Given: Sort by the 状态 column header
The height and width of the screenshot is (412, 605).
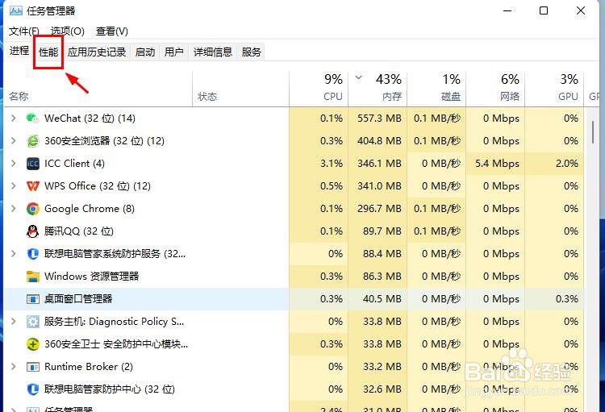Looking at the screenshot, I should (x=240, y=89).
